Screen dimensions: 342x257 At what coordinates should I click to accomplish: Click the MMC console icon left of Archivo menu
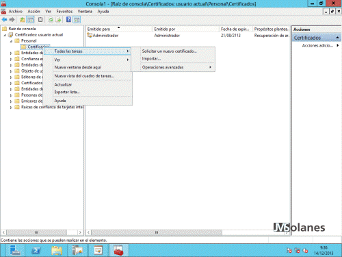click(3, 12)
